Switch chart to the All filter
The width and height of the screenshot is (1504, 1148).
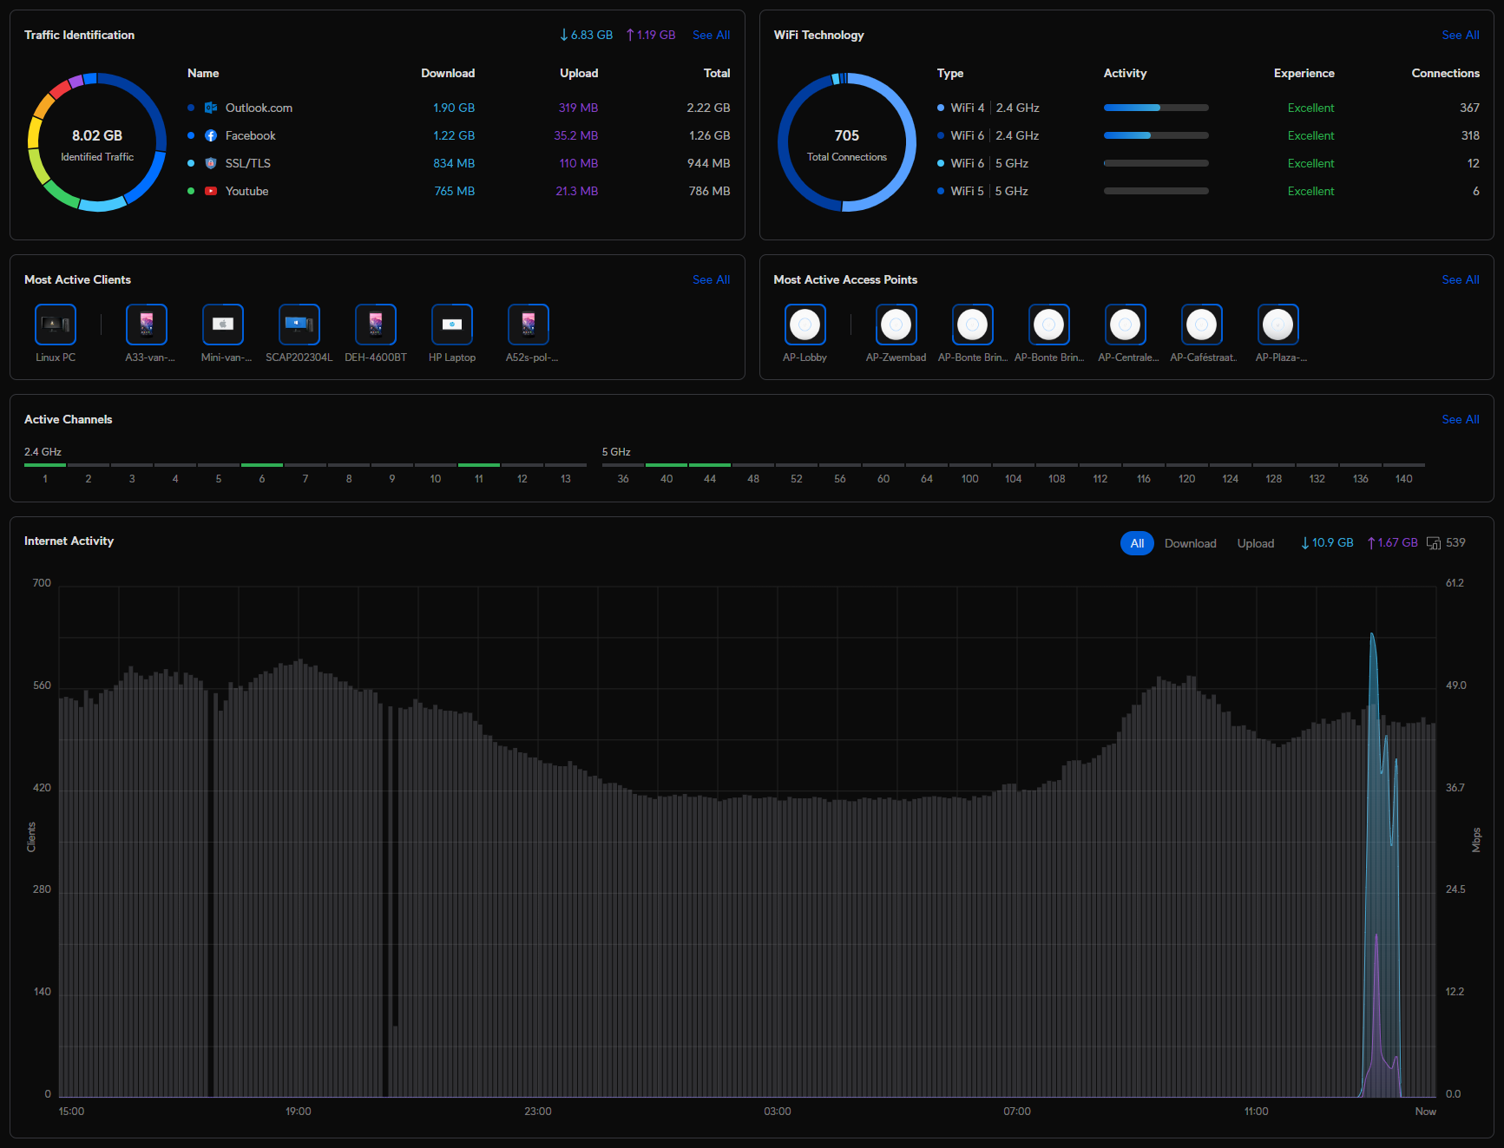coord(1136,543)
